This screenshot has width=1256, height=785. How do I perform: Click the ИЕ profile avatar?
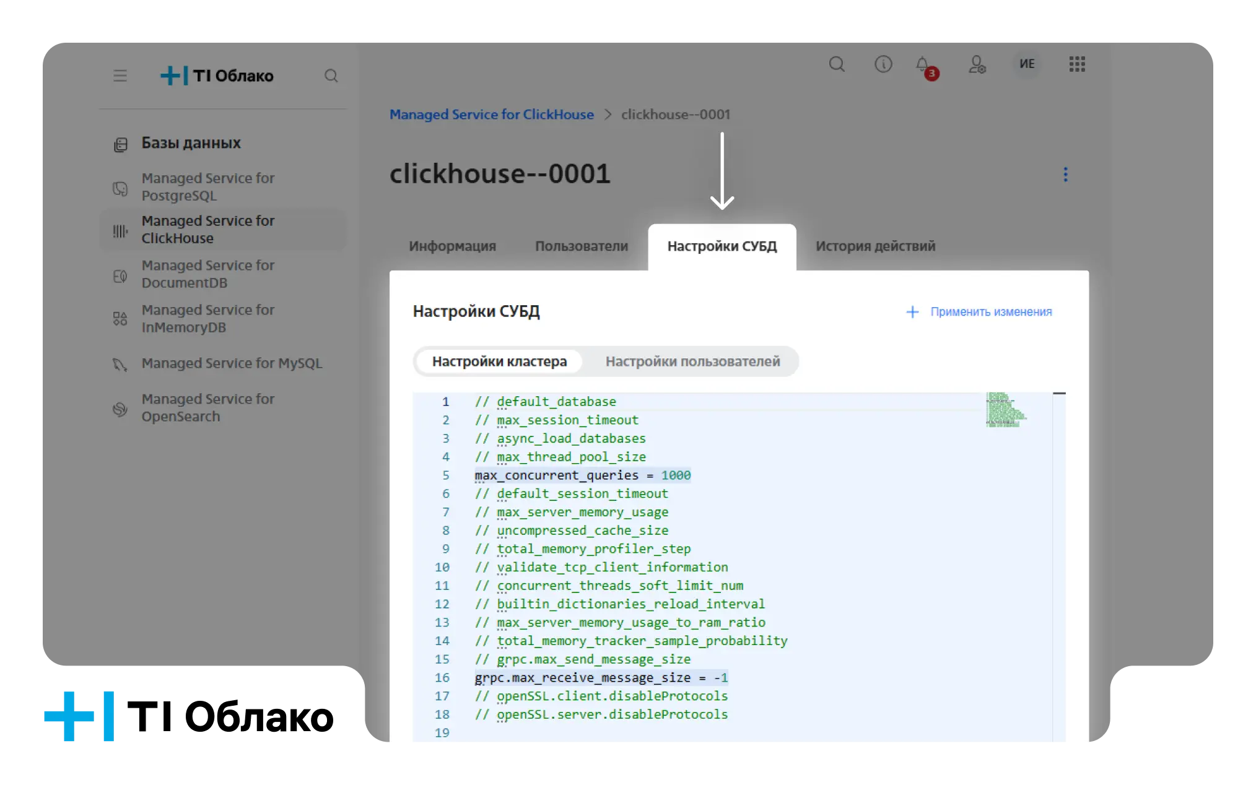point(1027,64)
